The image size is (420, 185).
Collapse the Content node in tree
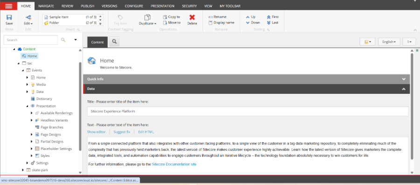click(14, 49)
